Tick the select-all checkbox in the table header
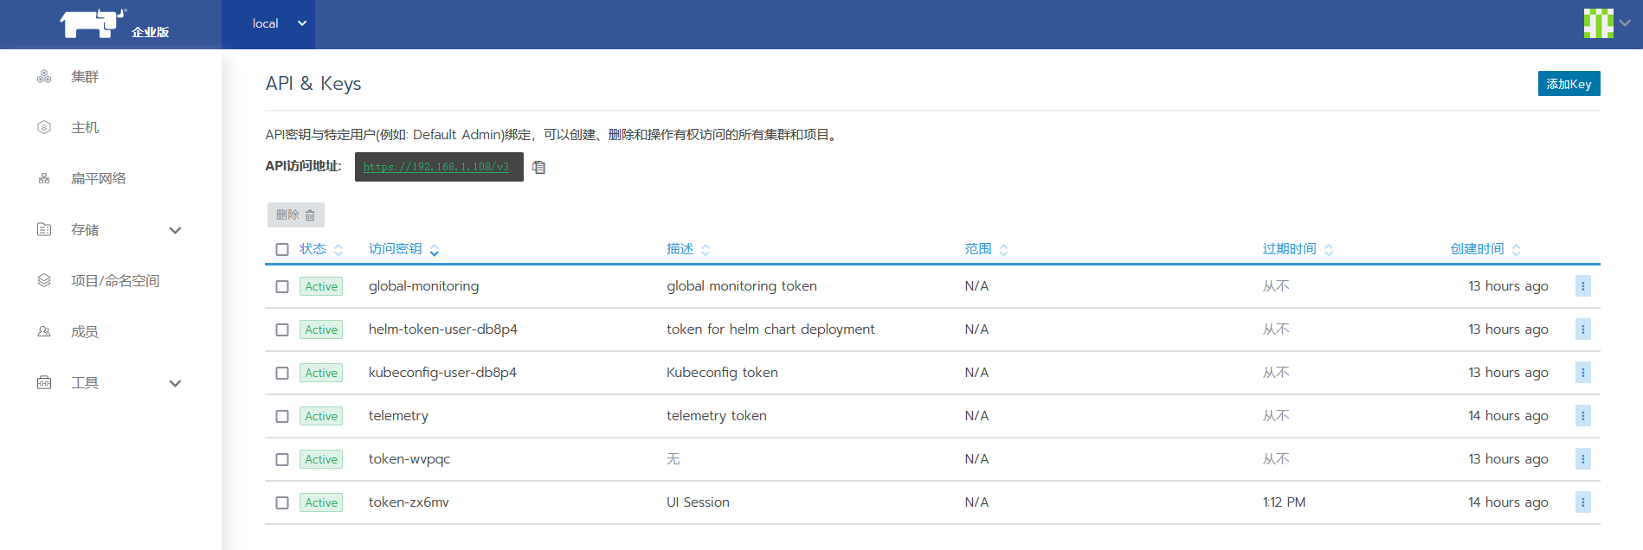Screen dimensions: 1643x550 pos(282,249)
